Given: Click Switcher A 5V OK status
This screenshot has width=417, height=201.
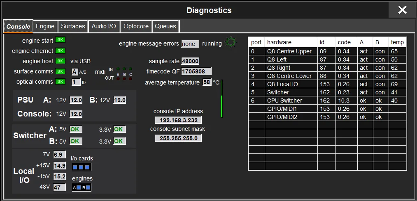Looking at the screenshot, I should [76, 129].
